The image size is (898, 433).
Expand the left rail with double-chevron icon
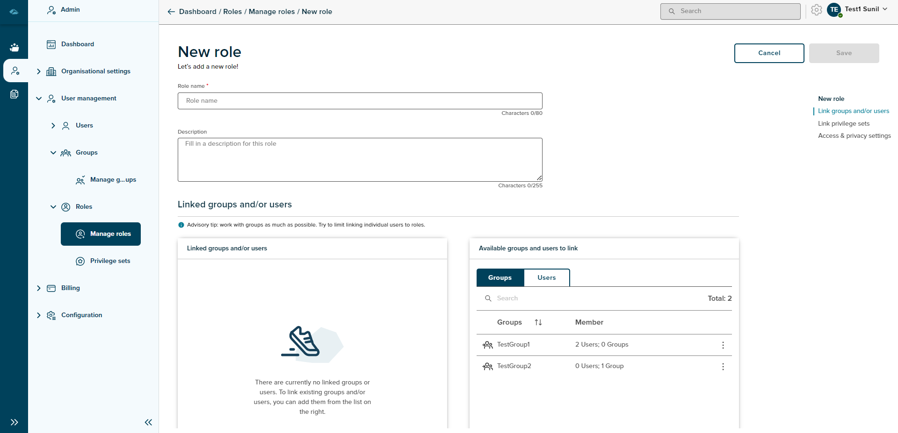(x=14, y=422)
